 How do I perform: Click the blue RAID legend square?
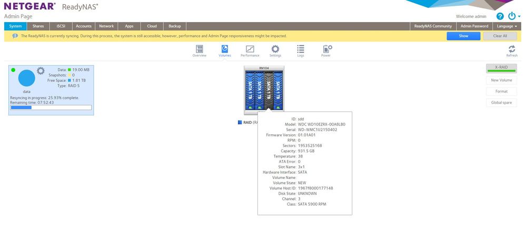(240, 122)
